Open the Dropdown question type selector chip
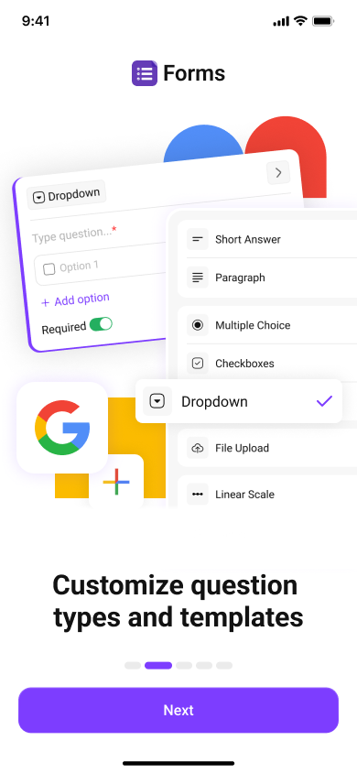This screenshot has height=773, width=357. pyautogui.click(x=67, y=195)
